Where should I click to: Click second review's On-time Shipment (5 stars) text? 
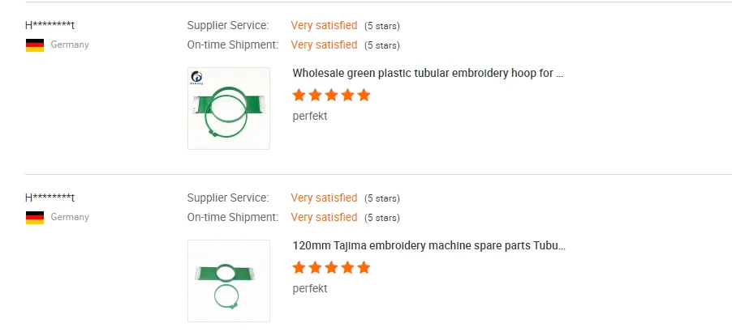pyautogui.click(x=381, y=218)
